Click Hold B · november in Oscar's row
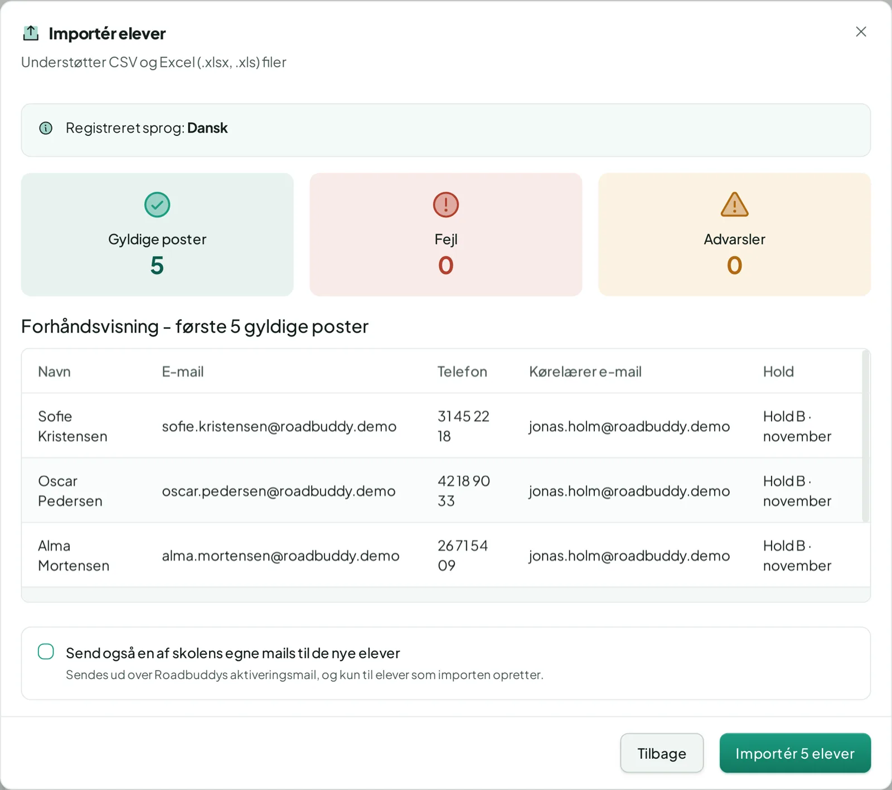 coord(797,491)
